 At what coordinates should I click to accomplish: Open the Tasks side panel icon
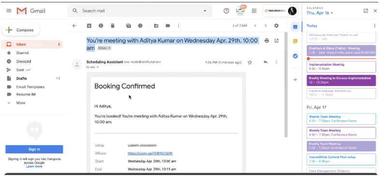point(295,56)
